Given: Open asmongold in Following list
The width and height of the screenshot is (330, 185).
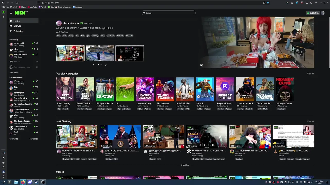Looking at the screenshot, I should click(23, 44).
